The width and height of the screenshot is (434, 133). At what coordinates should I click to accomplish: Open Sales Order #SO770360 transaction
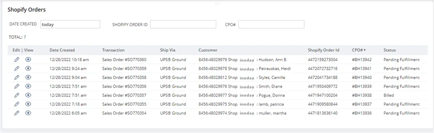coord(124,60)
